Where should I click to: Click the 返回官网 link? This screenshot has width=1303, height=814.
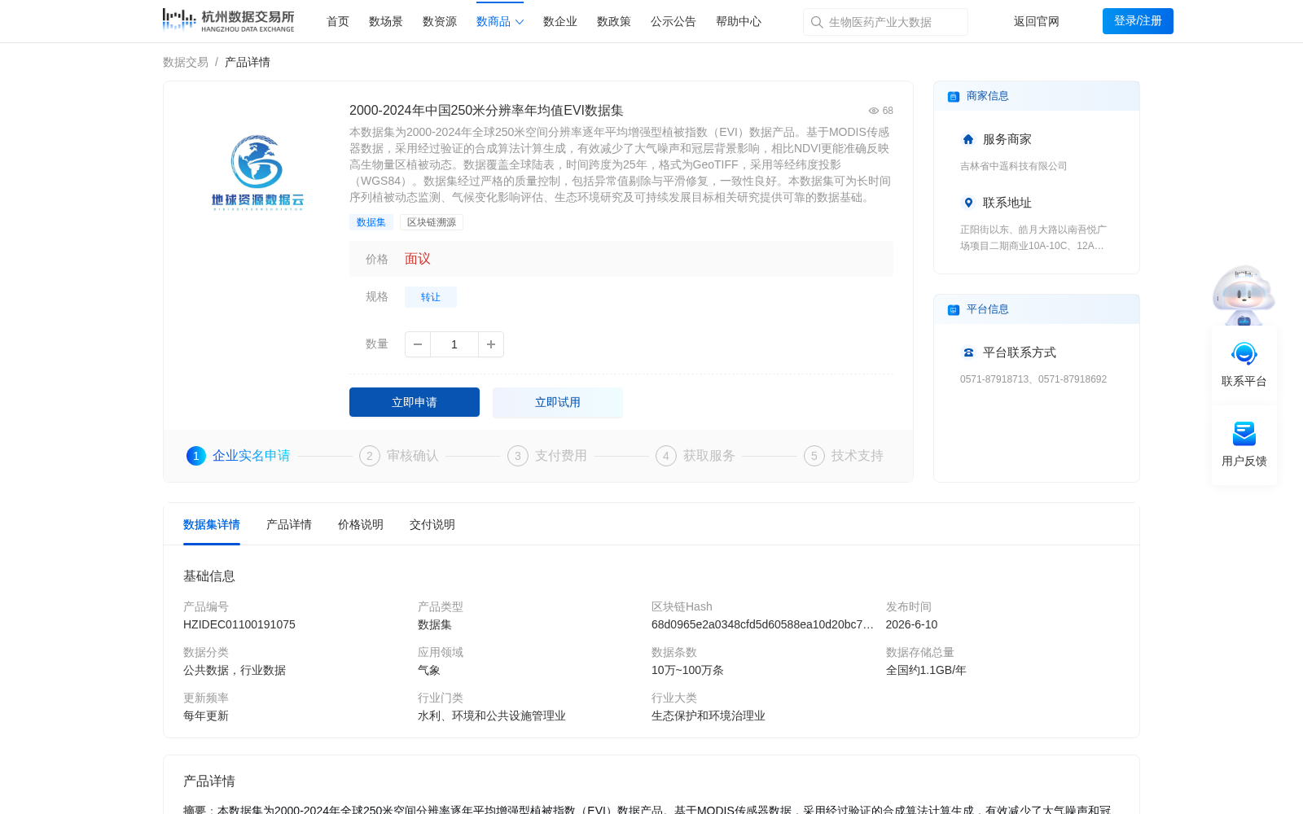coord(1037,21)
